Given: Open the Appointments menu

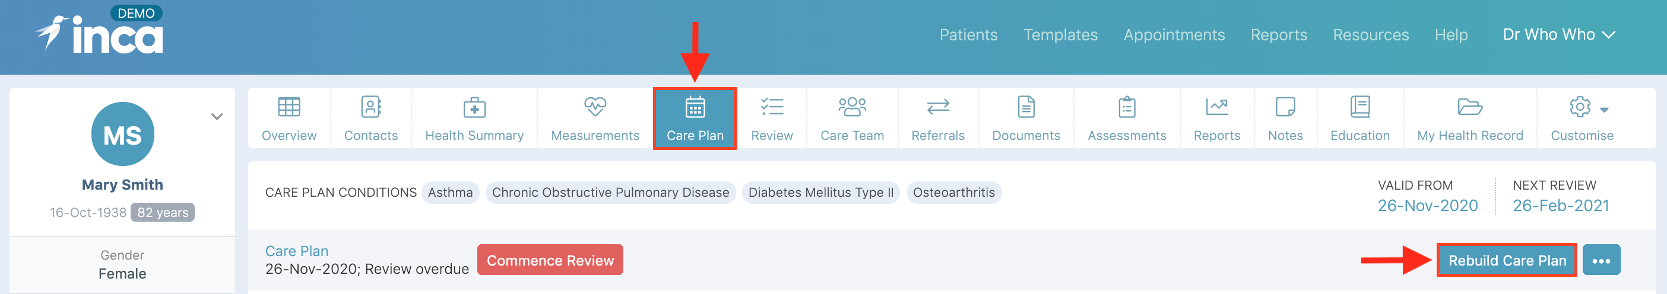Looking at the screenshot, I should coord(1174,35).
